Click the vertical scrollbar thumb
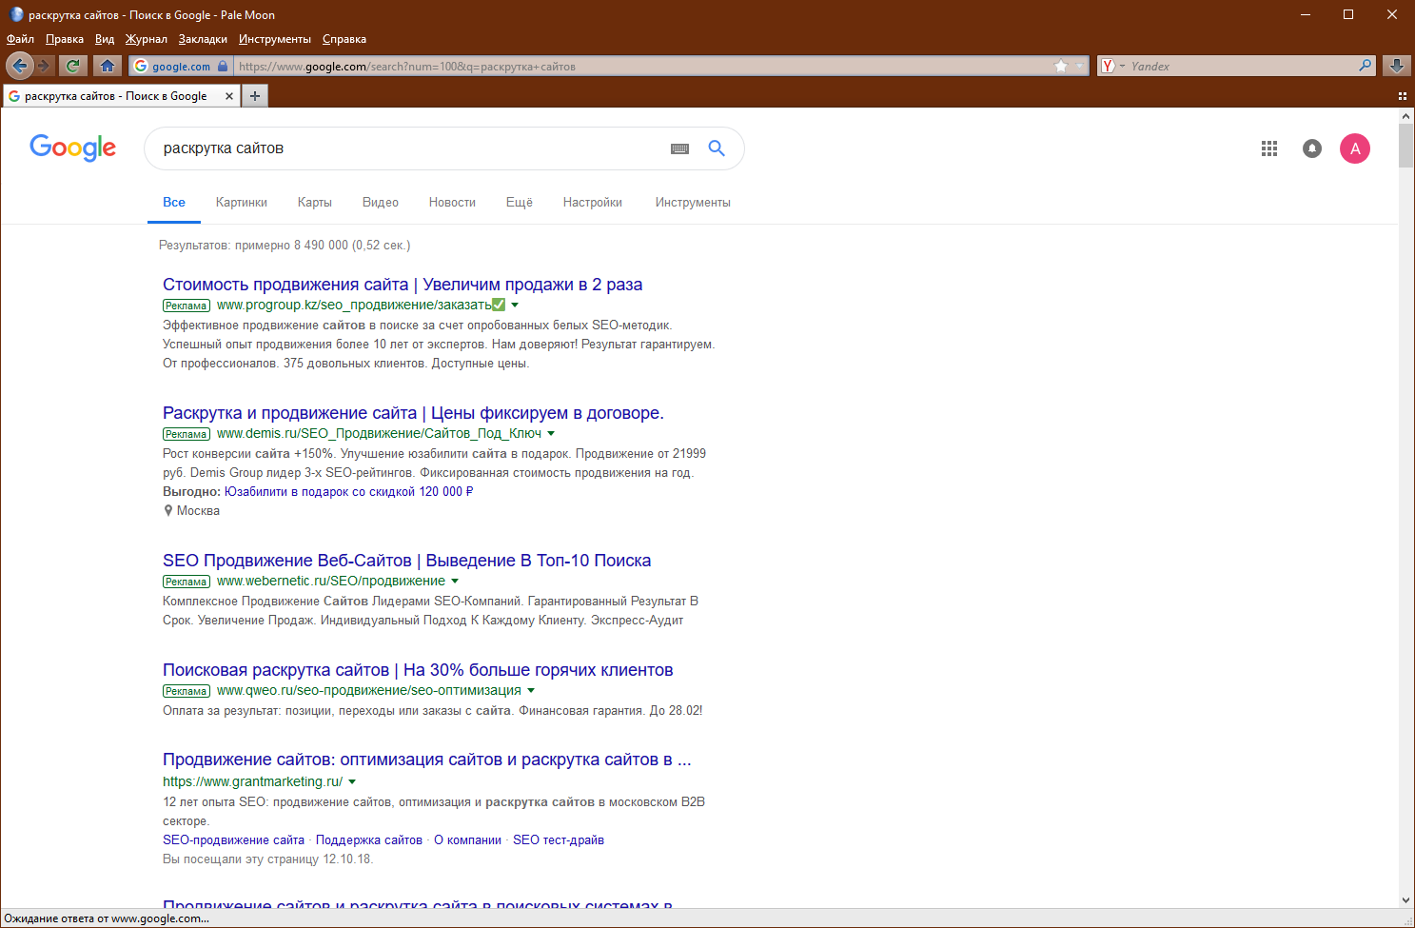Screen dimensions: 1415x928 click(1406, 146)
